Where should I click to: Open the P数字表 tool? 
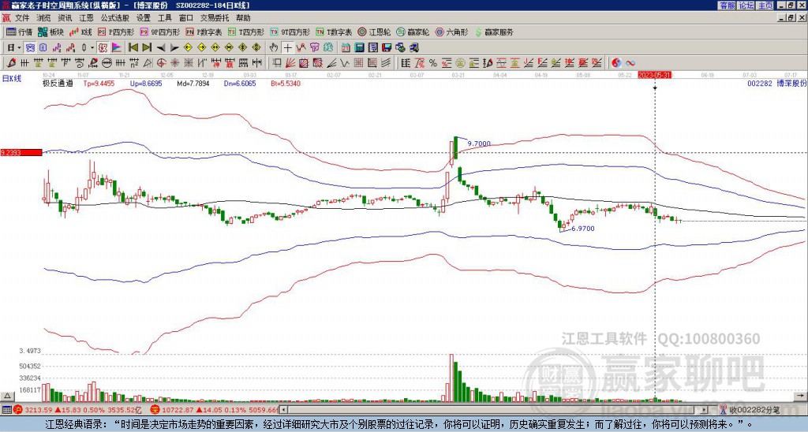tap(204, 32)
